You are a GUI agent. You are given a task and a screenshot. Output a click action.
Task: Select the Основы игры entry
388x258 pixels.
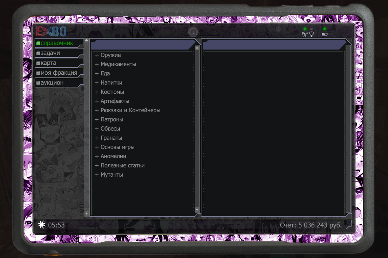117,147
